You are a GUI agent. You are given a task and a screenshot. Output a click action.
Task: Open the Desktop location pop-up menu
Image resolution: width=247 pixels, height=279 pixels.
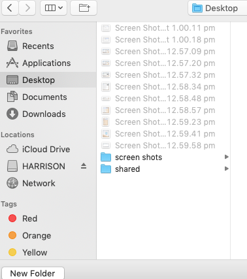(x=218, y=8)
